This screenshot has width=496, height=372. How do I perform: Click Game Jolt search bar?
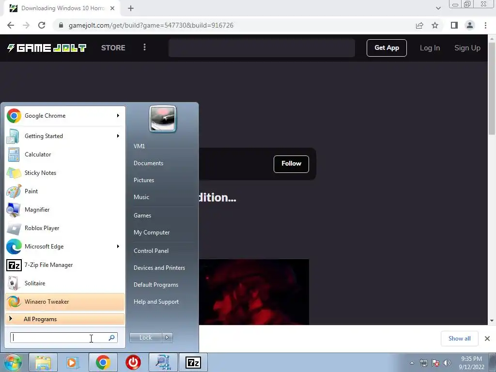pos(262,48)
